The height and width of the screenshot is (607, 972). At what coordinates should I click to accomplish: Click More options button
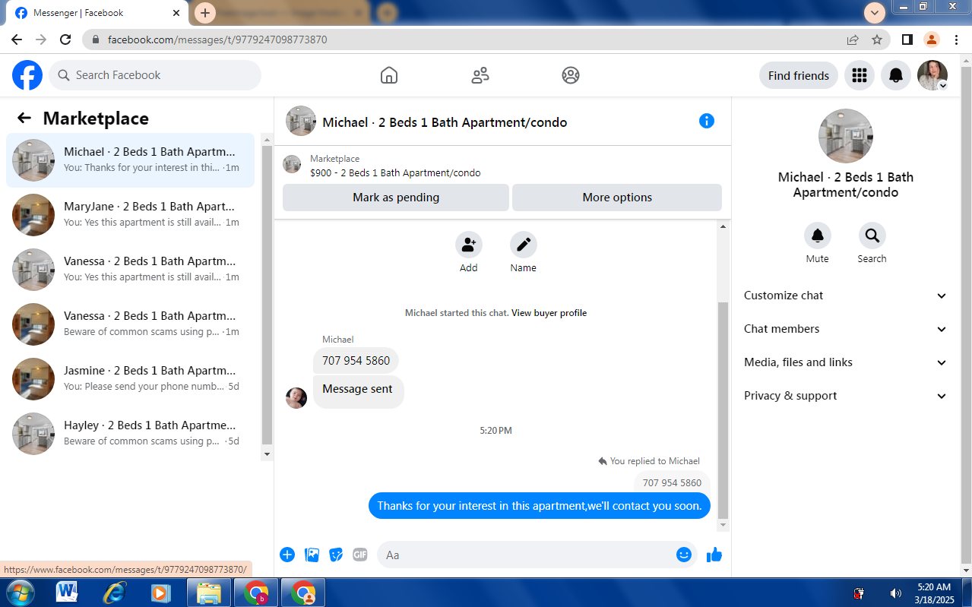[x=617, y=198]
